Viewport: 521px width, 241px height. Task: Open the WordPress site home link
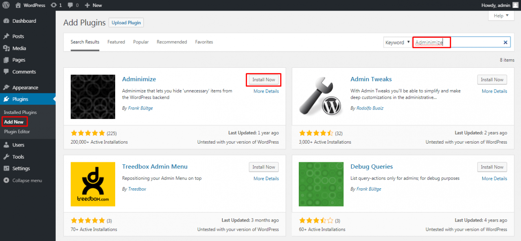30,5
